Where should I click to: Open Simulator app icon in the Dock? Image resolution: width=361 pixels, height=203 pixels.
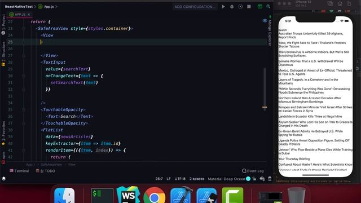pos(206,196)
